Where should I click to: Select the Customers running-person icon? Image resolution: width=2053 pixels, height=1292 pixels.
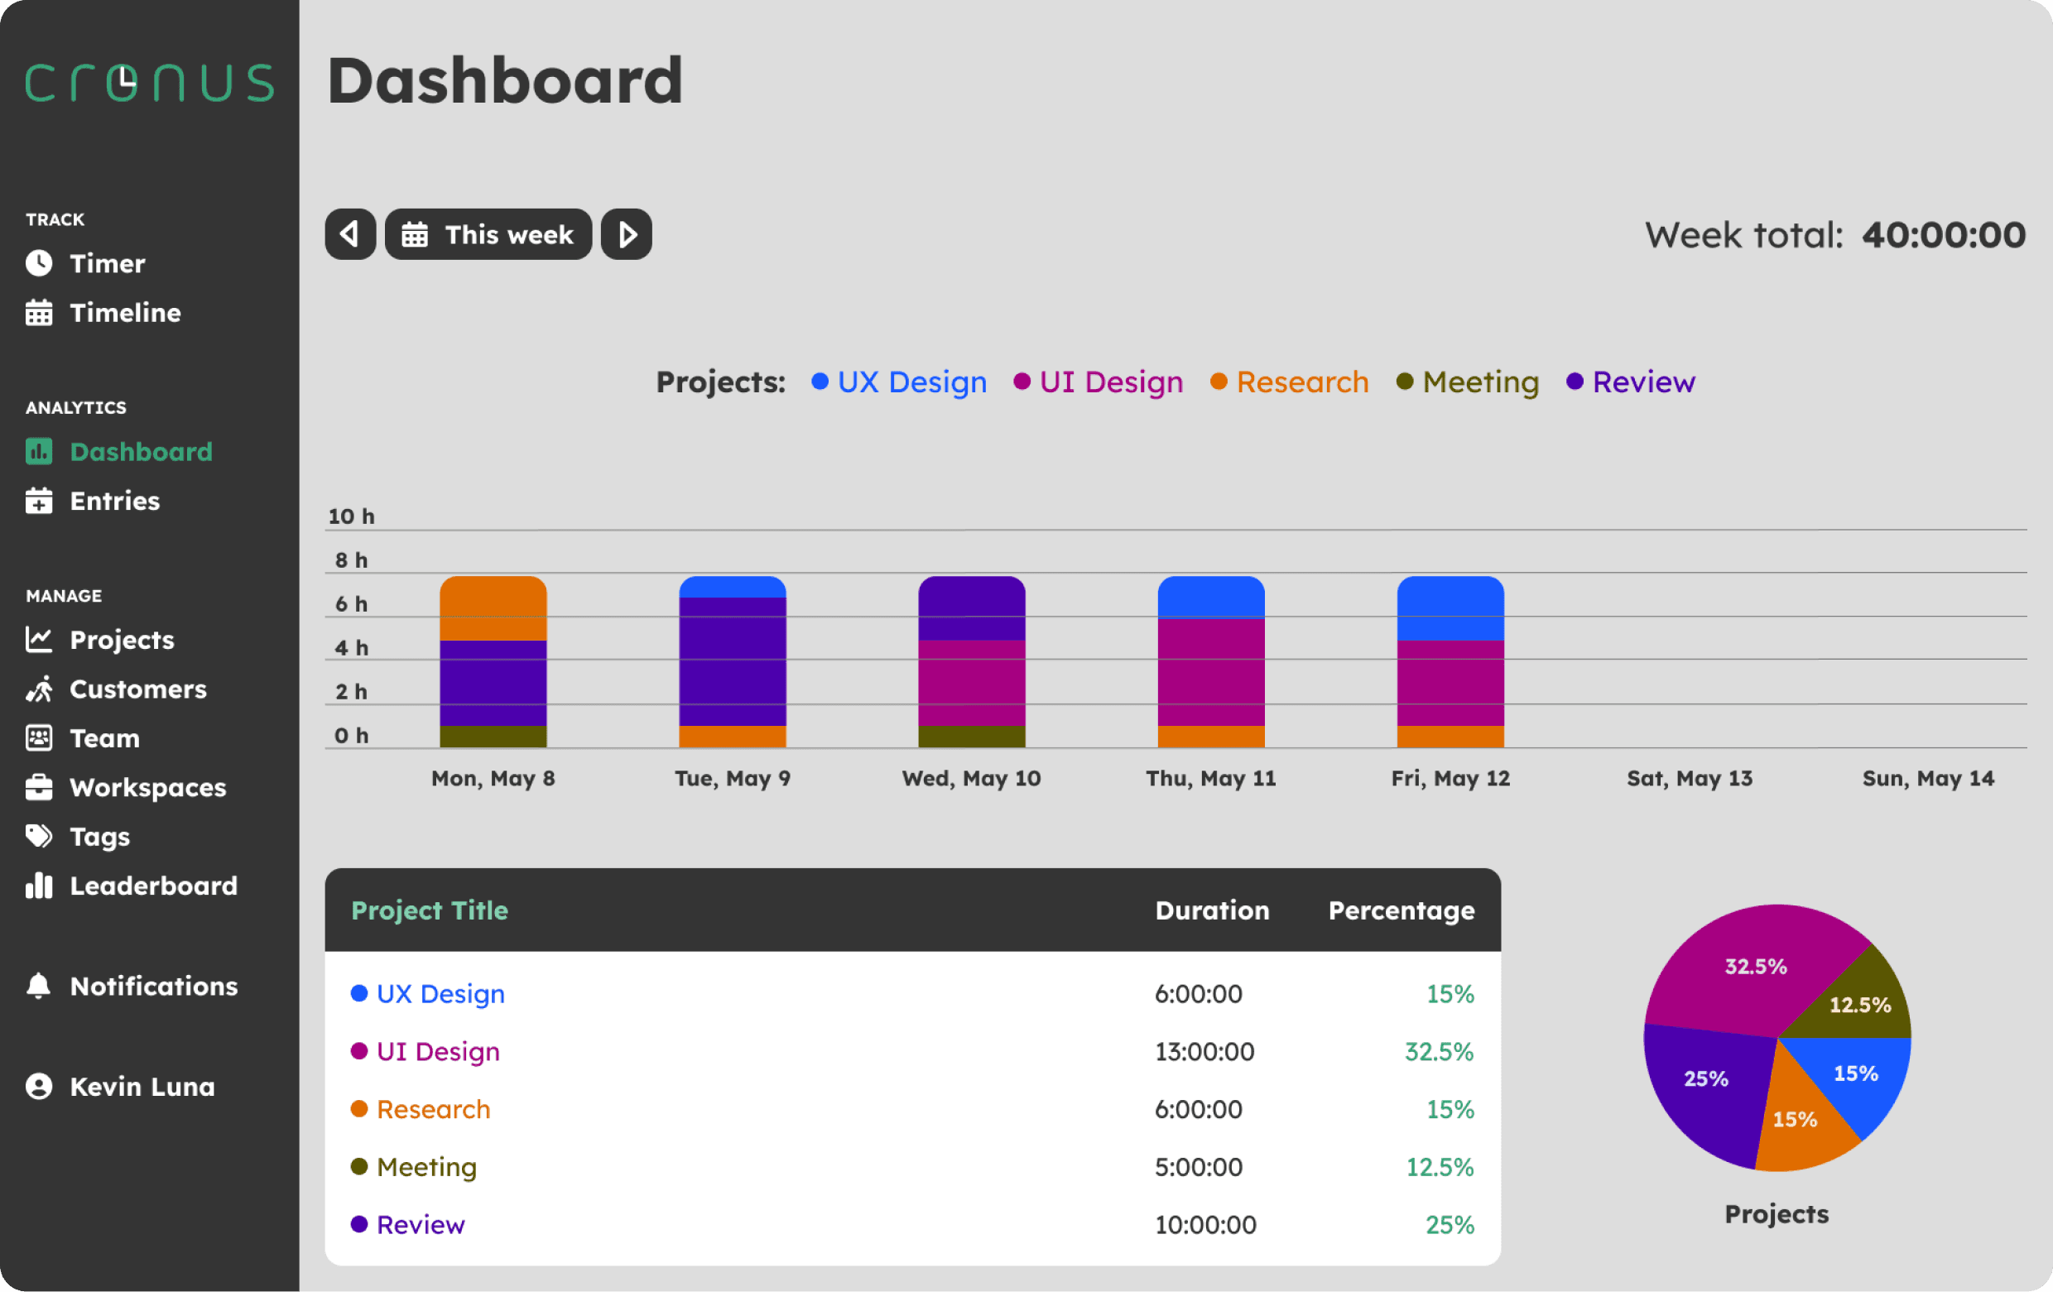click(38, 689)
